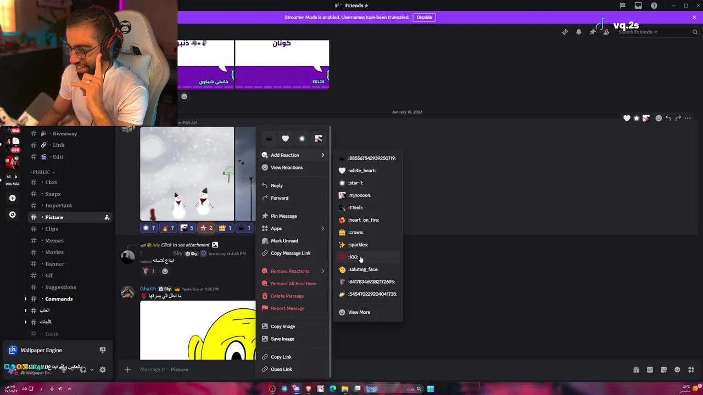
Task: Open add reaction smiley in hover bar
Action: coord(659,118)
